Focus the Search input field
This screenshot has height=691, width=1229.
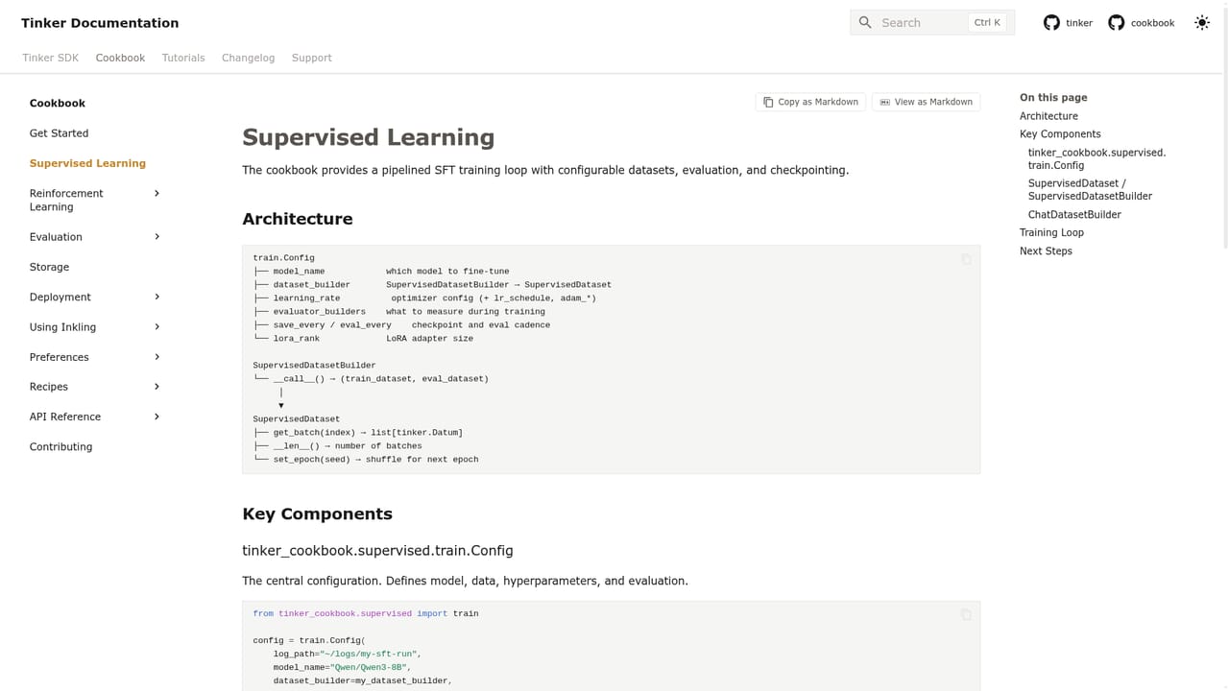tap(932, 23)
